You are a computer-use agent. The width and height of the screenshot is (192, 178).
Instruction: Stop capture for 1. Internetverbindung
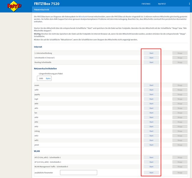(180, 53)
